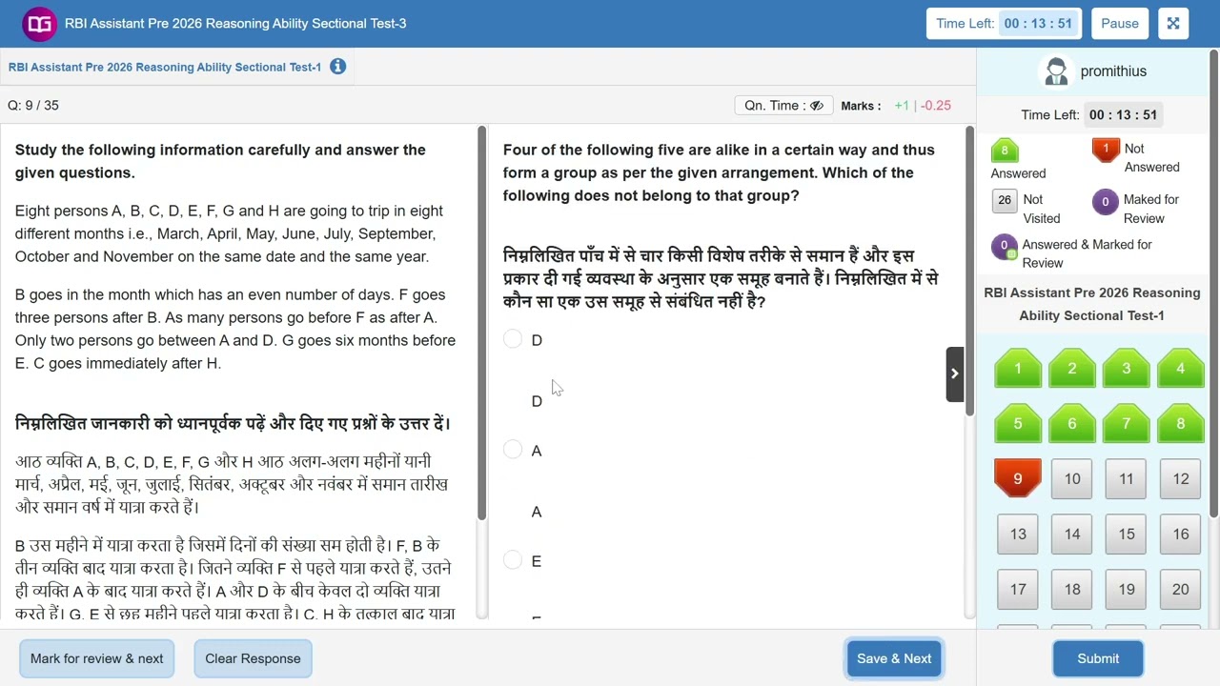Jump to question 20
Image resolution: width=1220 pixels, height=686 pixels.
pyautogui.click(x=1181, y=590)
